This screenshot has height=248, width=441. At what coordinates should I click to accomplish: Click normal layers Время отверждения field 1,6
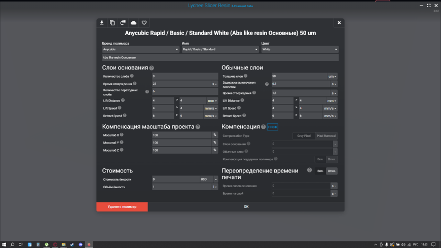pos(301,93)
